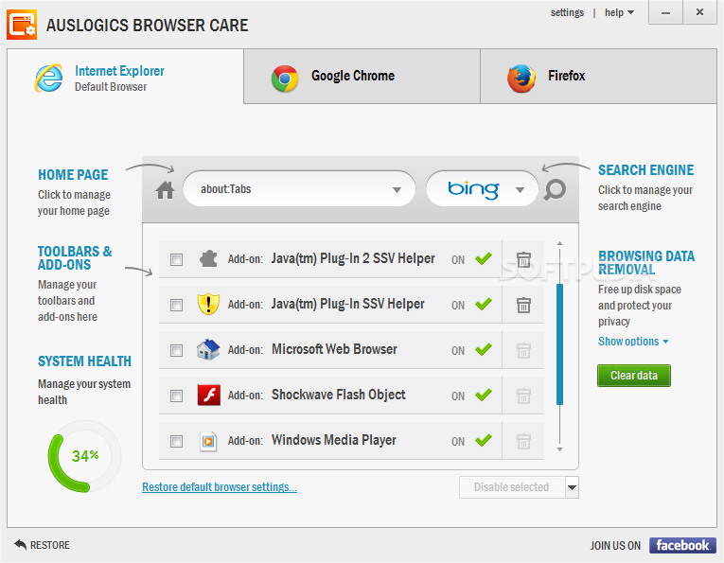Open the Disable selected dropdown arrow
724x563 pixels.
point(572,487)
